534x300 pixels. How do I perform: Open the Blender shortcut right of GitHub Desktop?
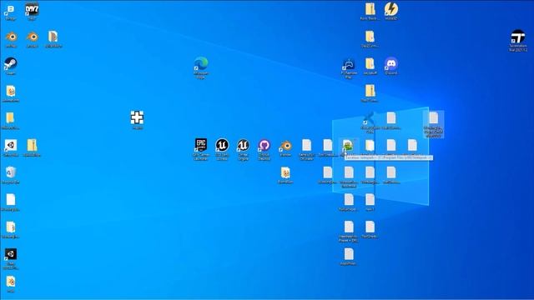285,145
